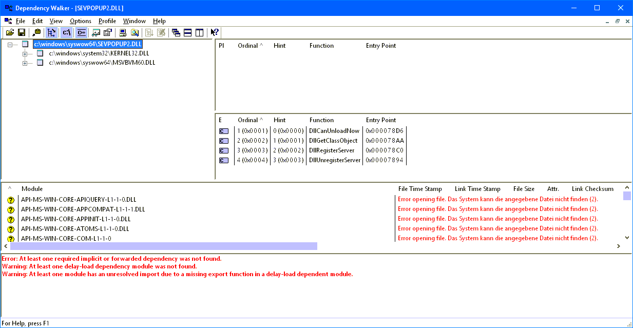Click the question icon for APPINIT-L1-1-0.DLL
Image resolution: width=633 pixels, height=328 pixels.
click(x=11, y=219)
